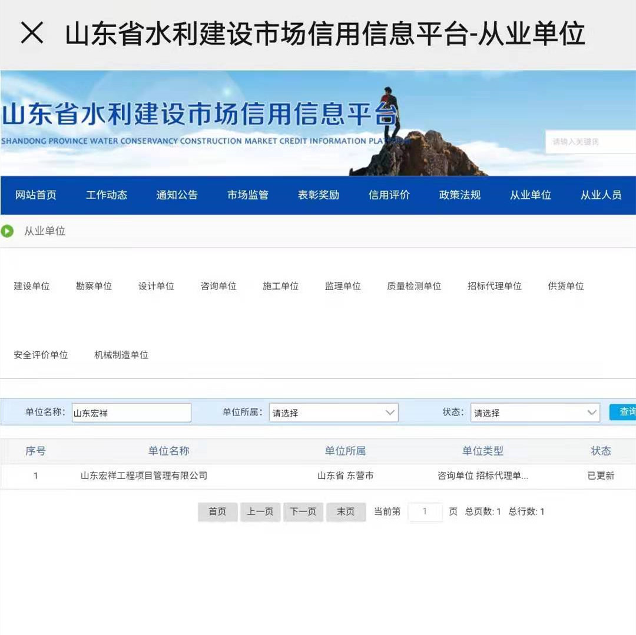636x635 pixels.
Task: Go to the 首页 first page button
Action: click(217, 512)
